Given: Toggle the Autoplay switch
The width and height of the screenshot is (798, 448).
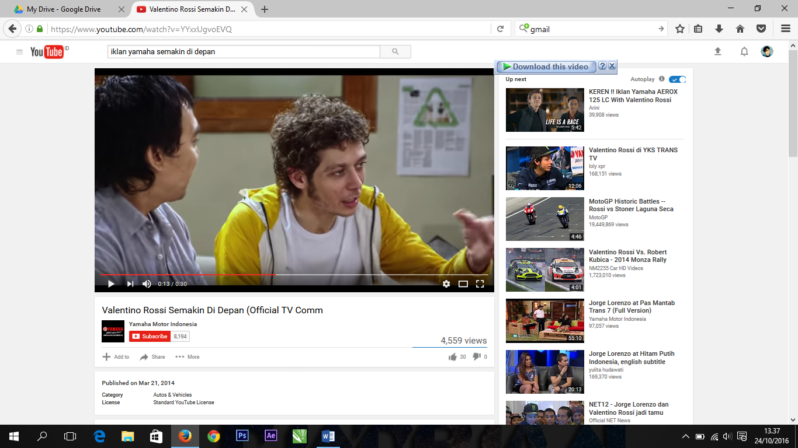Looking at the screenshot, I should [678, 79].
